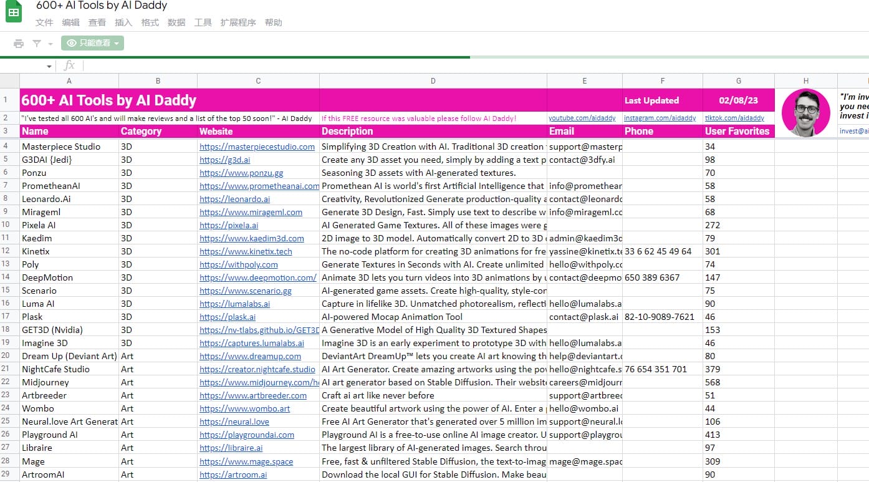Viewport: 869px width, 482px height.
Task: Open the plask.ai link
Action: coord(228,317)
